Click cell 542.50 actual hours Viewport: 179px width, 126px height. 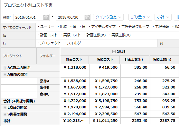tap(164, 114)
